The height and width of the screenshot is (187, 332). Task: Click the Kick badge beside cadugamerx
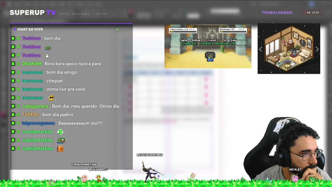[13, 106]
